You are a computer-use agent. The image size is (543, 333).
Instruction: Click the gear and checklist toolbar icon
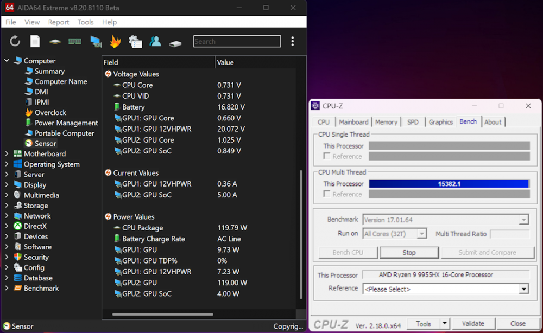(135, 41)
